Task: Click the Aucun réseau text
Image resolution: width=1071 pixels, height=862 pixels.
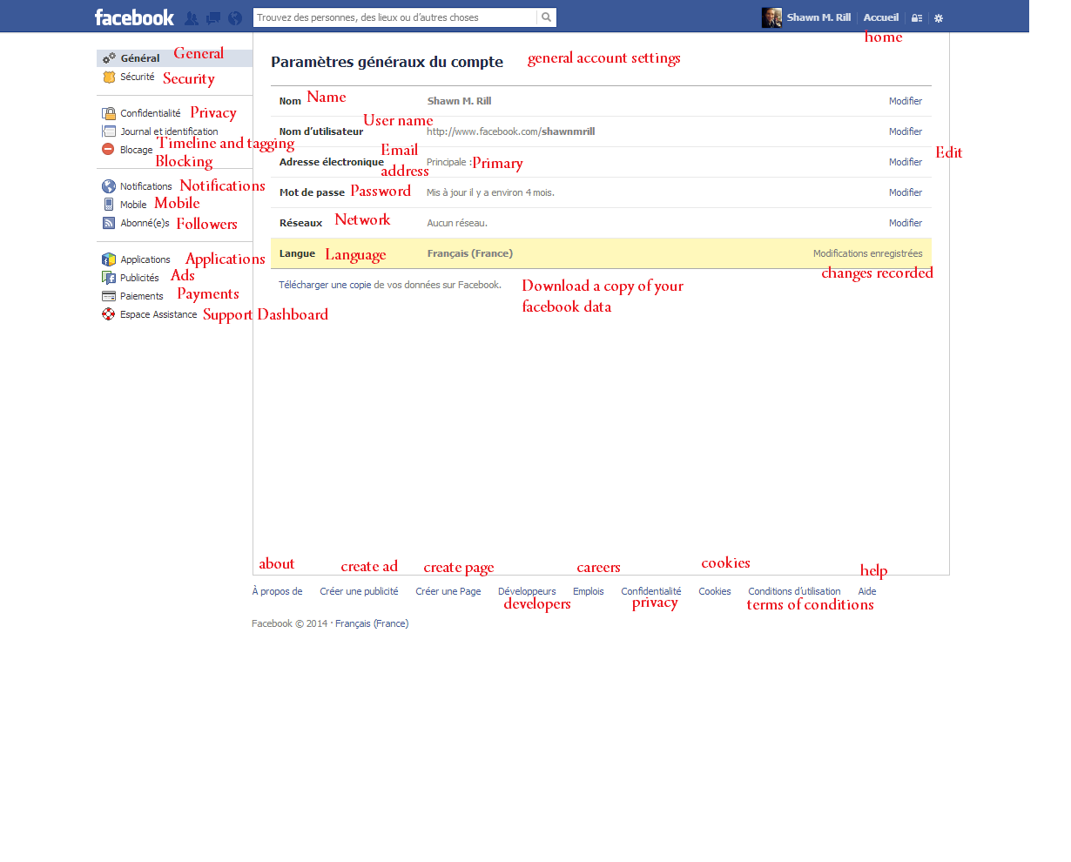Action: click(457, 223)
